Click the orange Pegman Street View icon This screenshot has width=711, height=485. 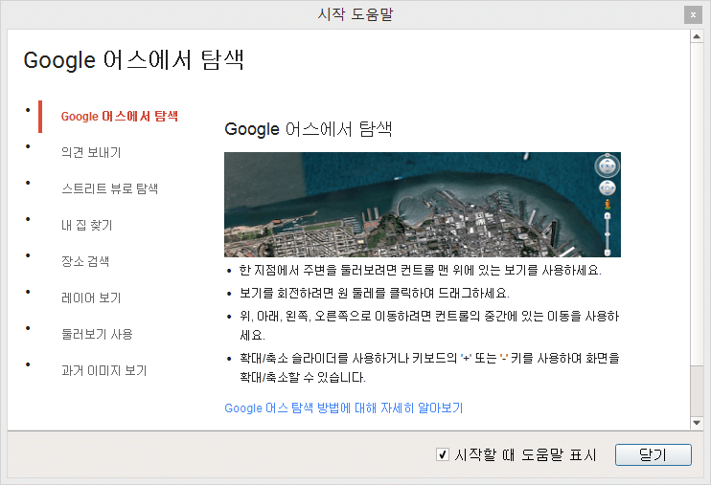click(607, 206)
